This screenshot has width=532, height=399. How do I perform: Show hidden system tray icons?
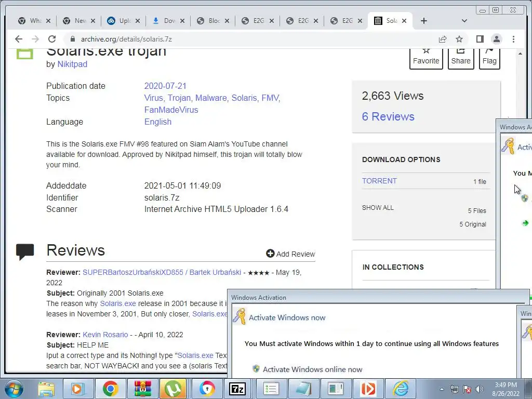[x=442, y=389]
